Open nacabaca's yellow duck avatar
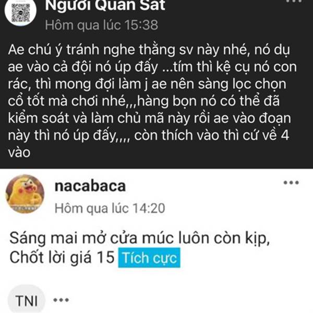This screenshot has width=313, height=313. tap(25, 194)
